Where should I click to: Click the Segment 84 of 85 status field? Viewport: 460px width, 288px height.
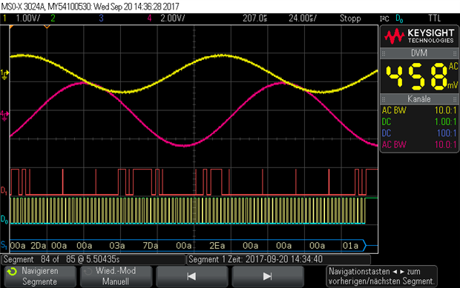[x=94, y=260]
